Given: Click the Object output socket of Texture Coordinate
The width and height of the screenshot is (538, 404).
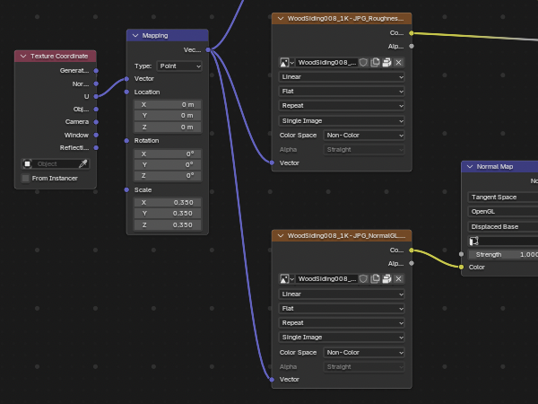Looking at the screenshot, I should click(x=96, y=110).
